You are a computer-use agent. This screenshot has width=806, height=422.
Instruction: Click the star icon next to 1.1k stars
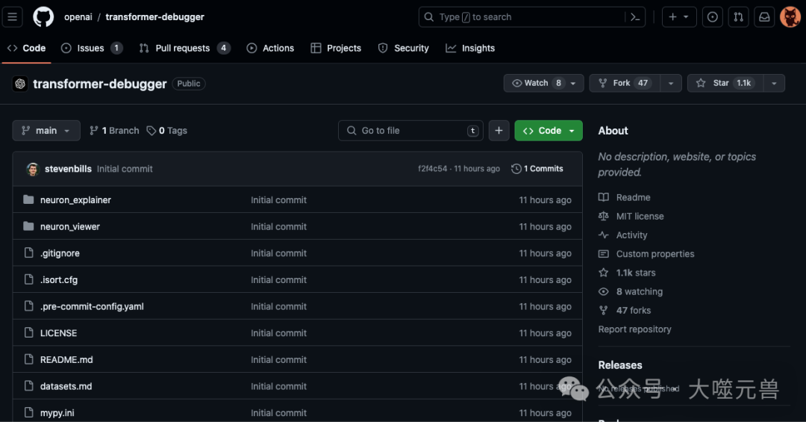(x=604, y=272)
